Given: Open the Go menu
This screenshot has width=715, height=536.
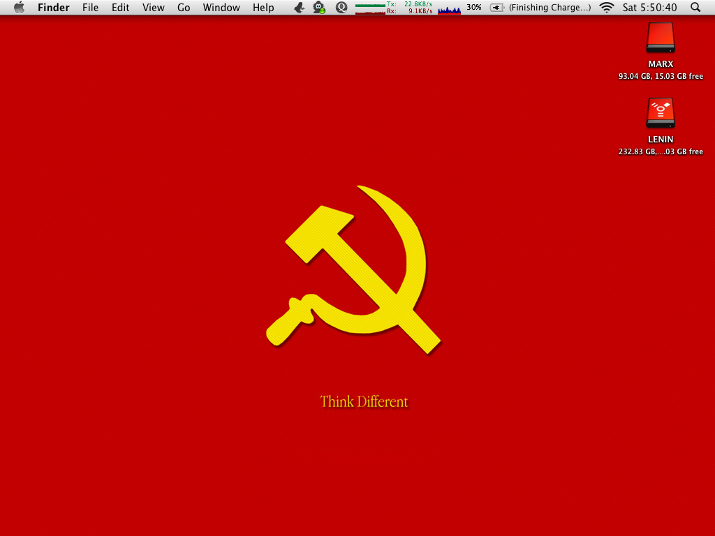Looking at the screenshot, I should [184, 8].
